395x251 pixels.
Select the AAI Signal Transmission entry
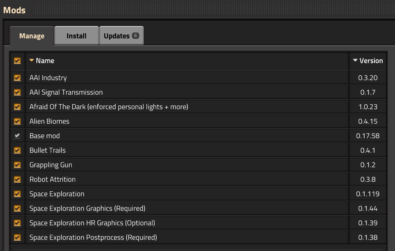[x=198, y=92]
